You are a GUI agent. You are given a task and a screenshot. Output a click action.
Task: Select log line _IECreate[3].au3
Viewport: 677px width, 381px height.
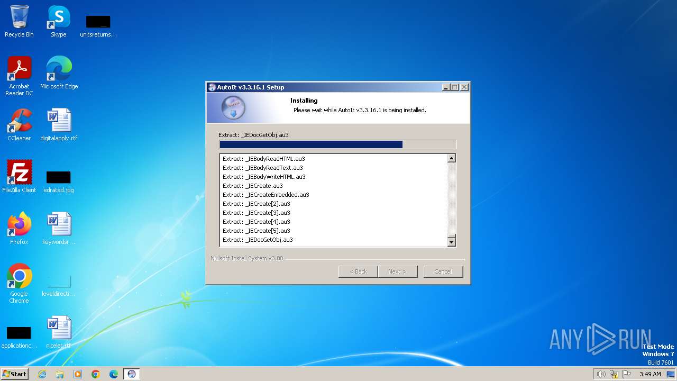[257, 213]
